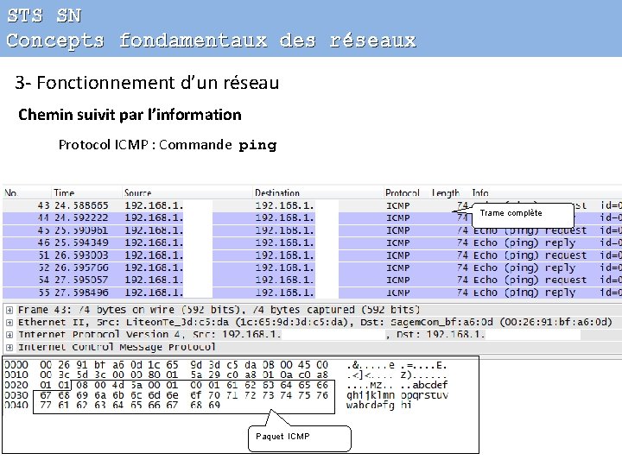Select packet 55 at time 27.598496
Screen dimensions: 622x466
tap(312, 293)
